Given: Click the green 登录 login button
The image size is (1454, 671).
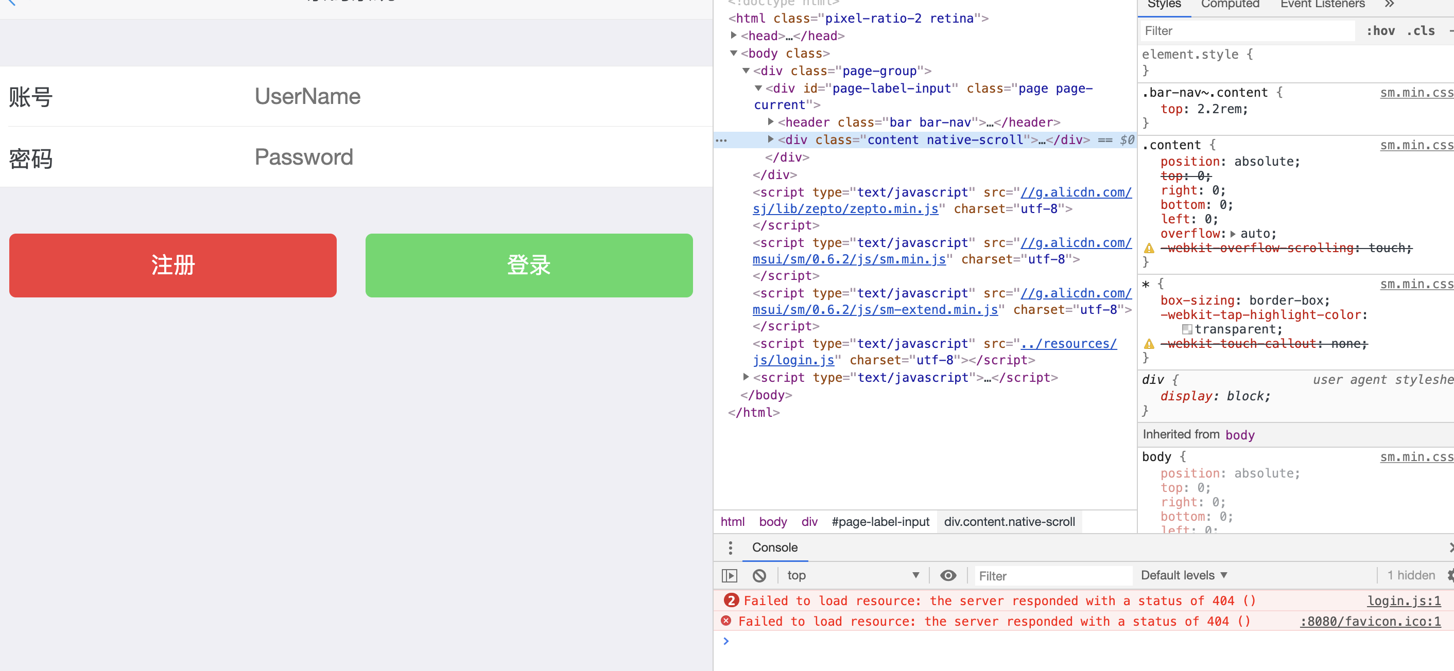Looking at the screenshot, I should [x=529, y=265].
